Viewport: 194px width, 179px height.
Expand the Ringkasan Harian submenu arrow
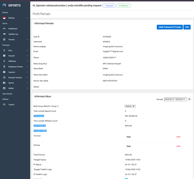coord(27,66)
